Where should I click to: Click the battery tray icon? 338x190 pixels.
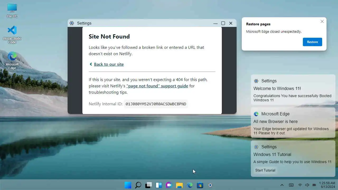(x=314, y=185)
